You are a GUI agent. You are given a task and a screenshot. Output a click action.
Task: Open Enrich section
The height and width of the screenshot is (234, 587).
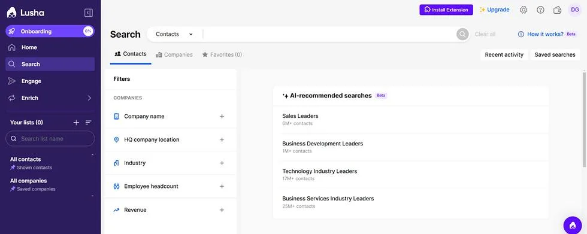click(x=50, y=98)
